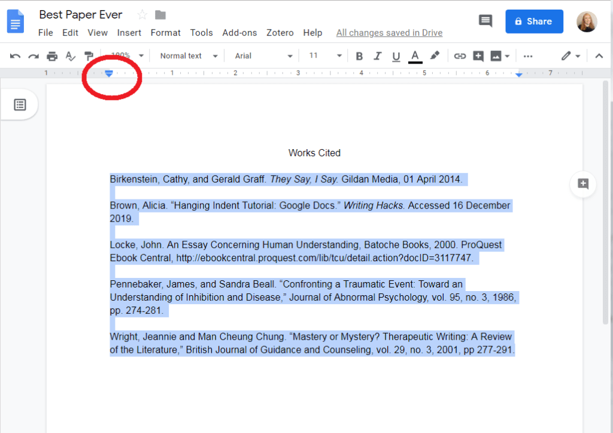Click the blue Share button
The height and width of the screenshot is (433, 613).
534,22
